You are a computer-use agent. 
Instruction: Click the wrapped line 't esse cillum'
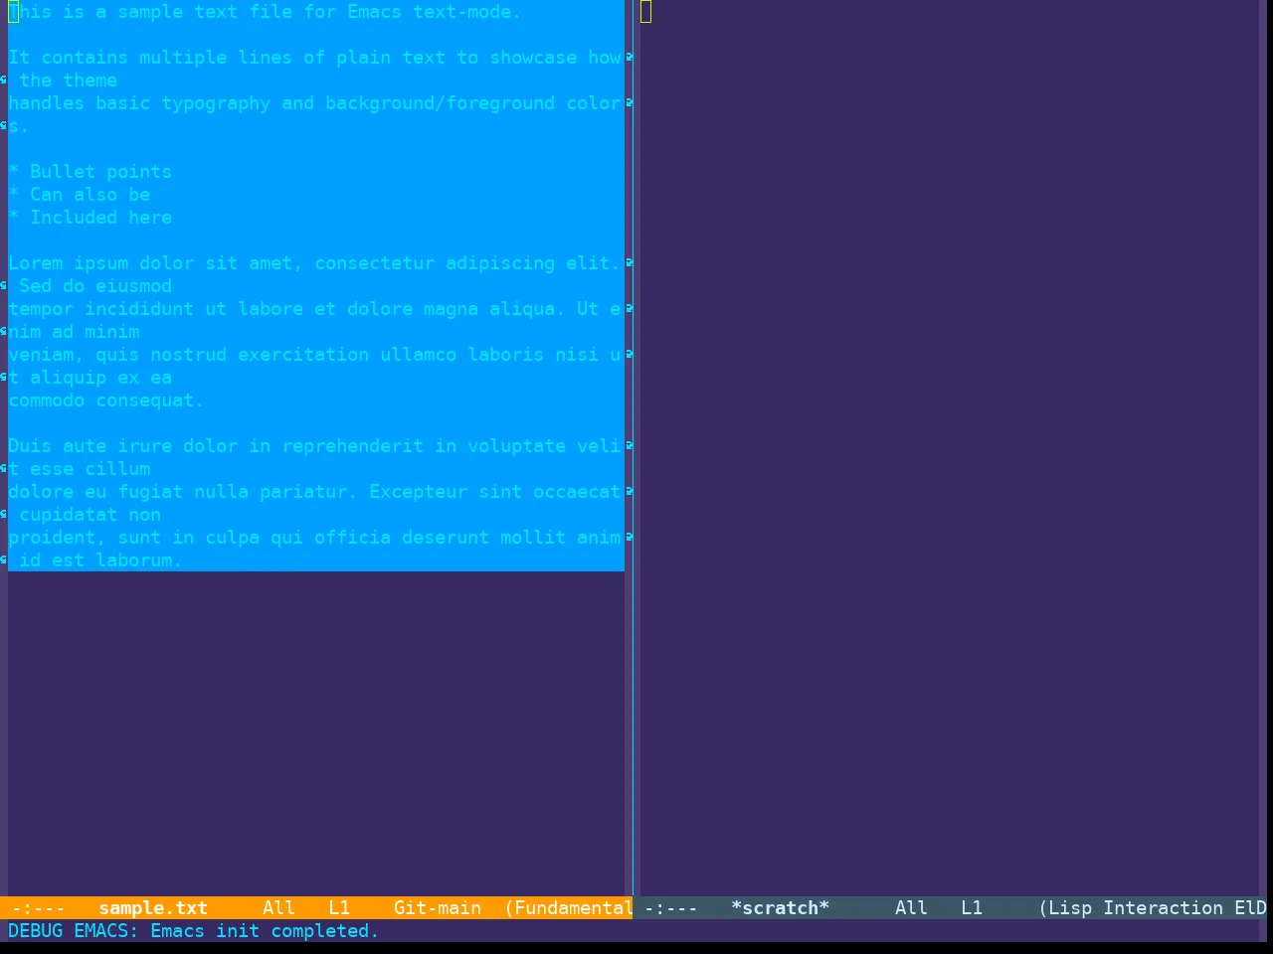pyautogui.click(x=79, y=469)
